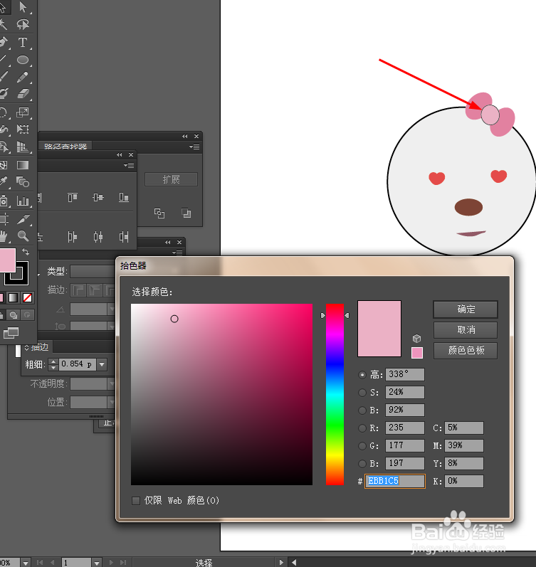Enable 仅限 Web 颜色 checkbox
536x567 pixels.
tap(136, 500)
